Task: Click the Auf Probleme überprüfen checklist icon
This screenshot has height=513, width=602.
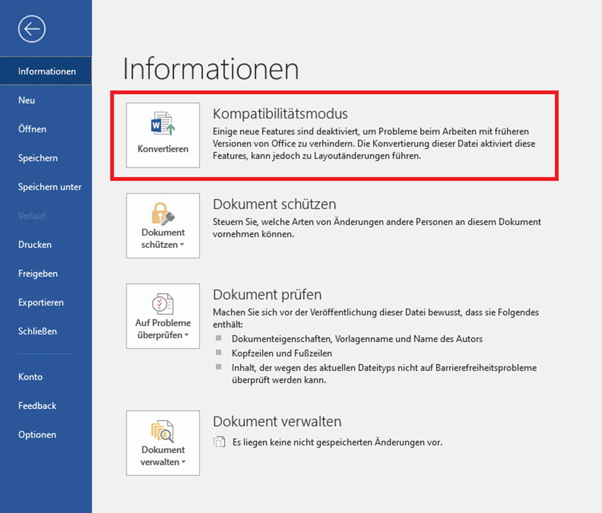Action: [x=163, y=303]
